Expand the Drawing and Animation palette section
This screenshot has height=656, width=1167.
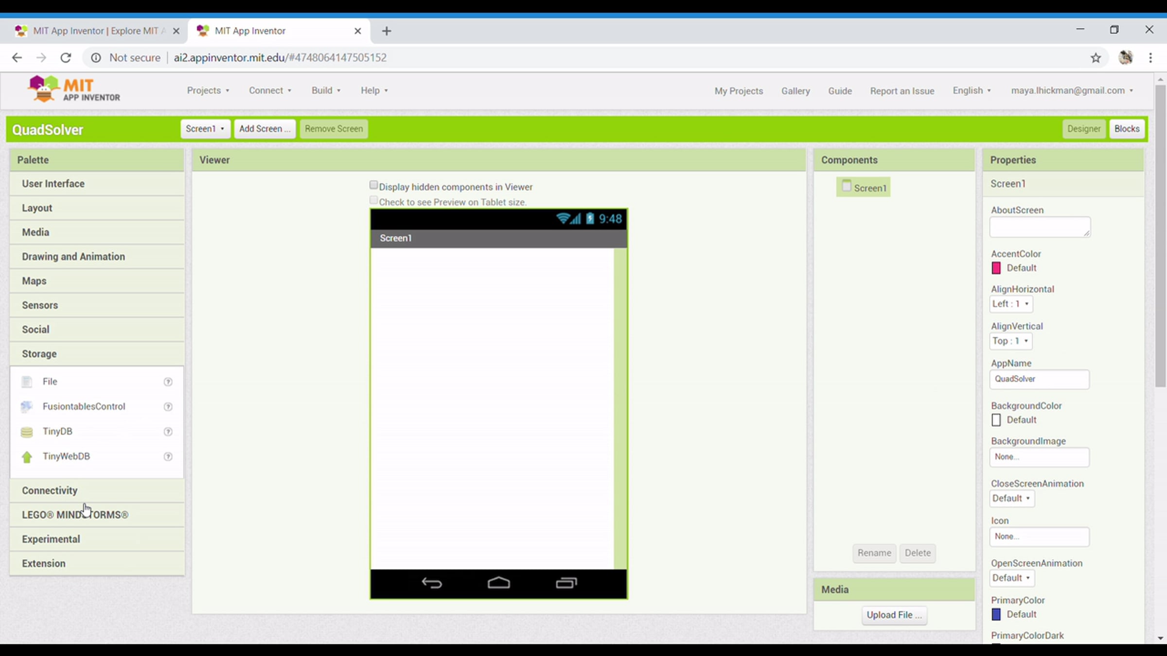coord(97,257)
